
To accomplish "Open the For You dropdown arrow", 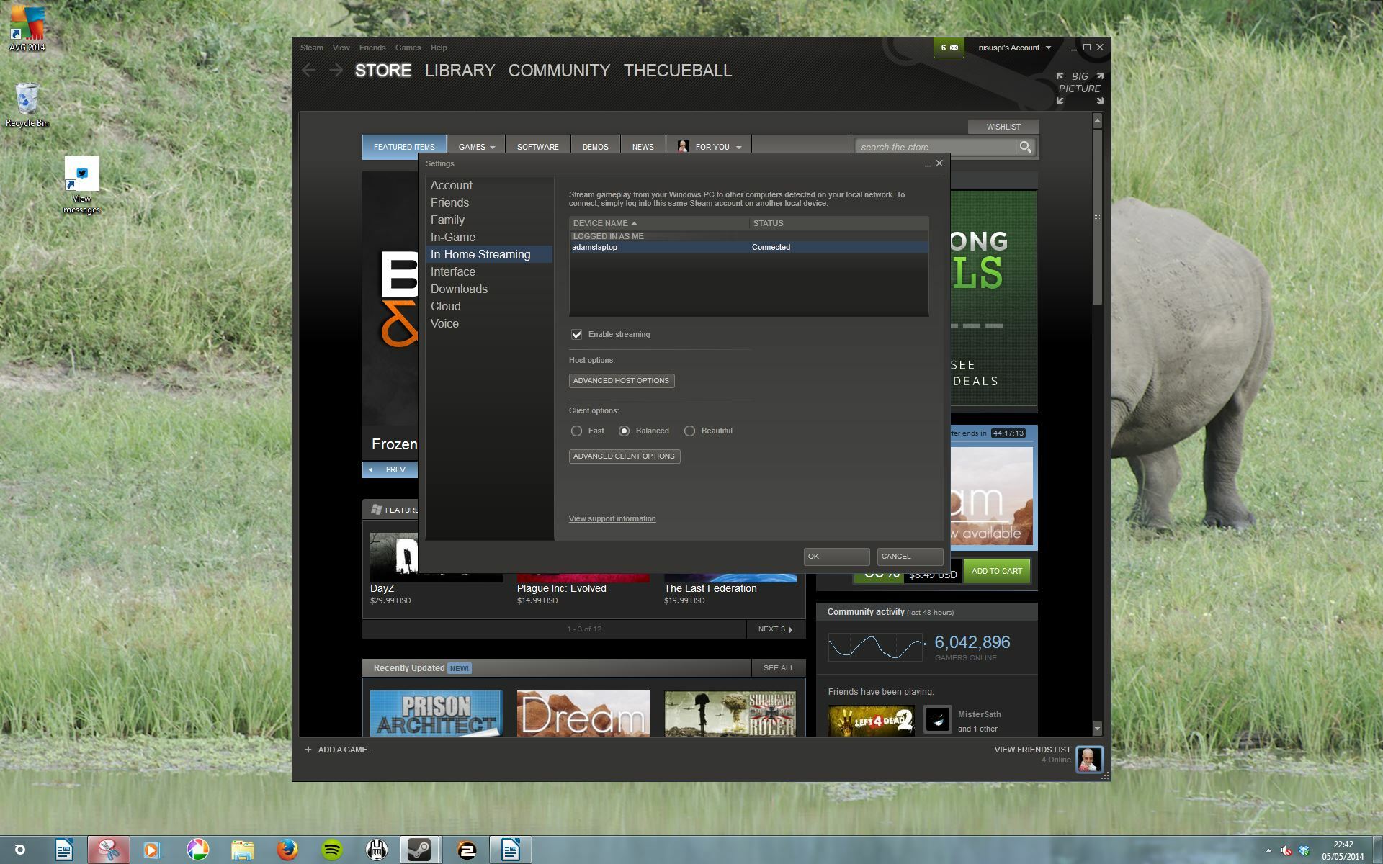I will [x=738, y=148].
